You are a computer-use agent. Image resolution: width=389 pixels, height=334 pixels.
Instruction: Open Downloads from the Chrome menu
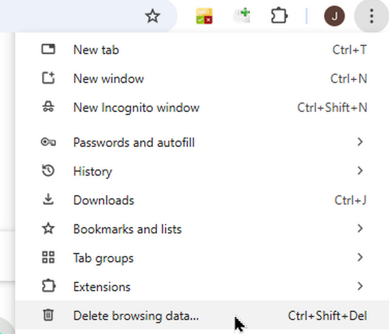click(x=104, y=200)
